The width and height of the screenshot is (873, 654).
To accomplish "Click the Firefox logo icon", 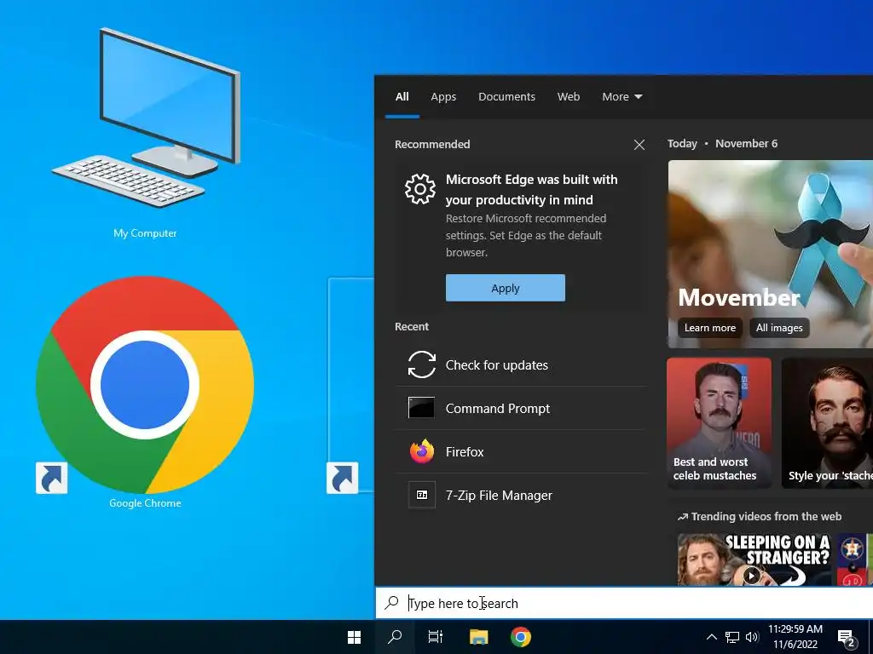I will coord(422,451).
